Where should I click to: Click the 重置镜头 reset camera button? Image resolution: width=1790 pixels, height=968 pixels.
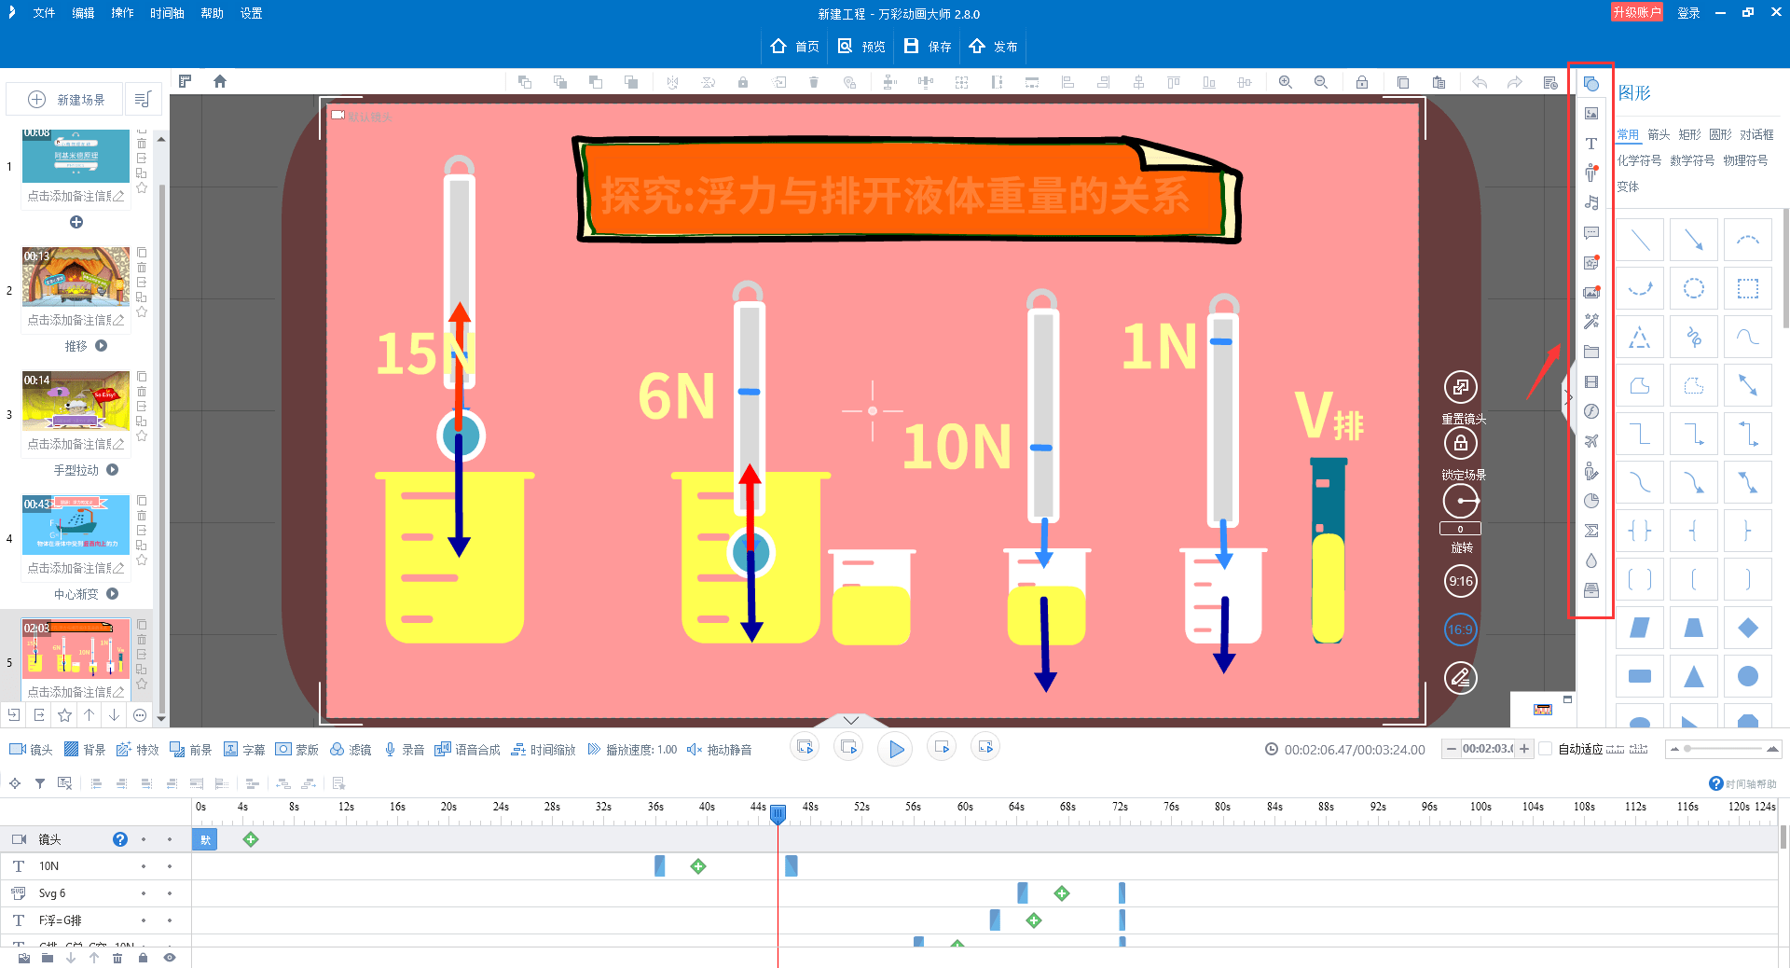coord(1461,386)
